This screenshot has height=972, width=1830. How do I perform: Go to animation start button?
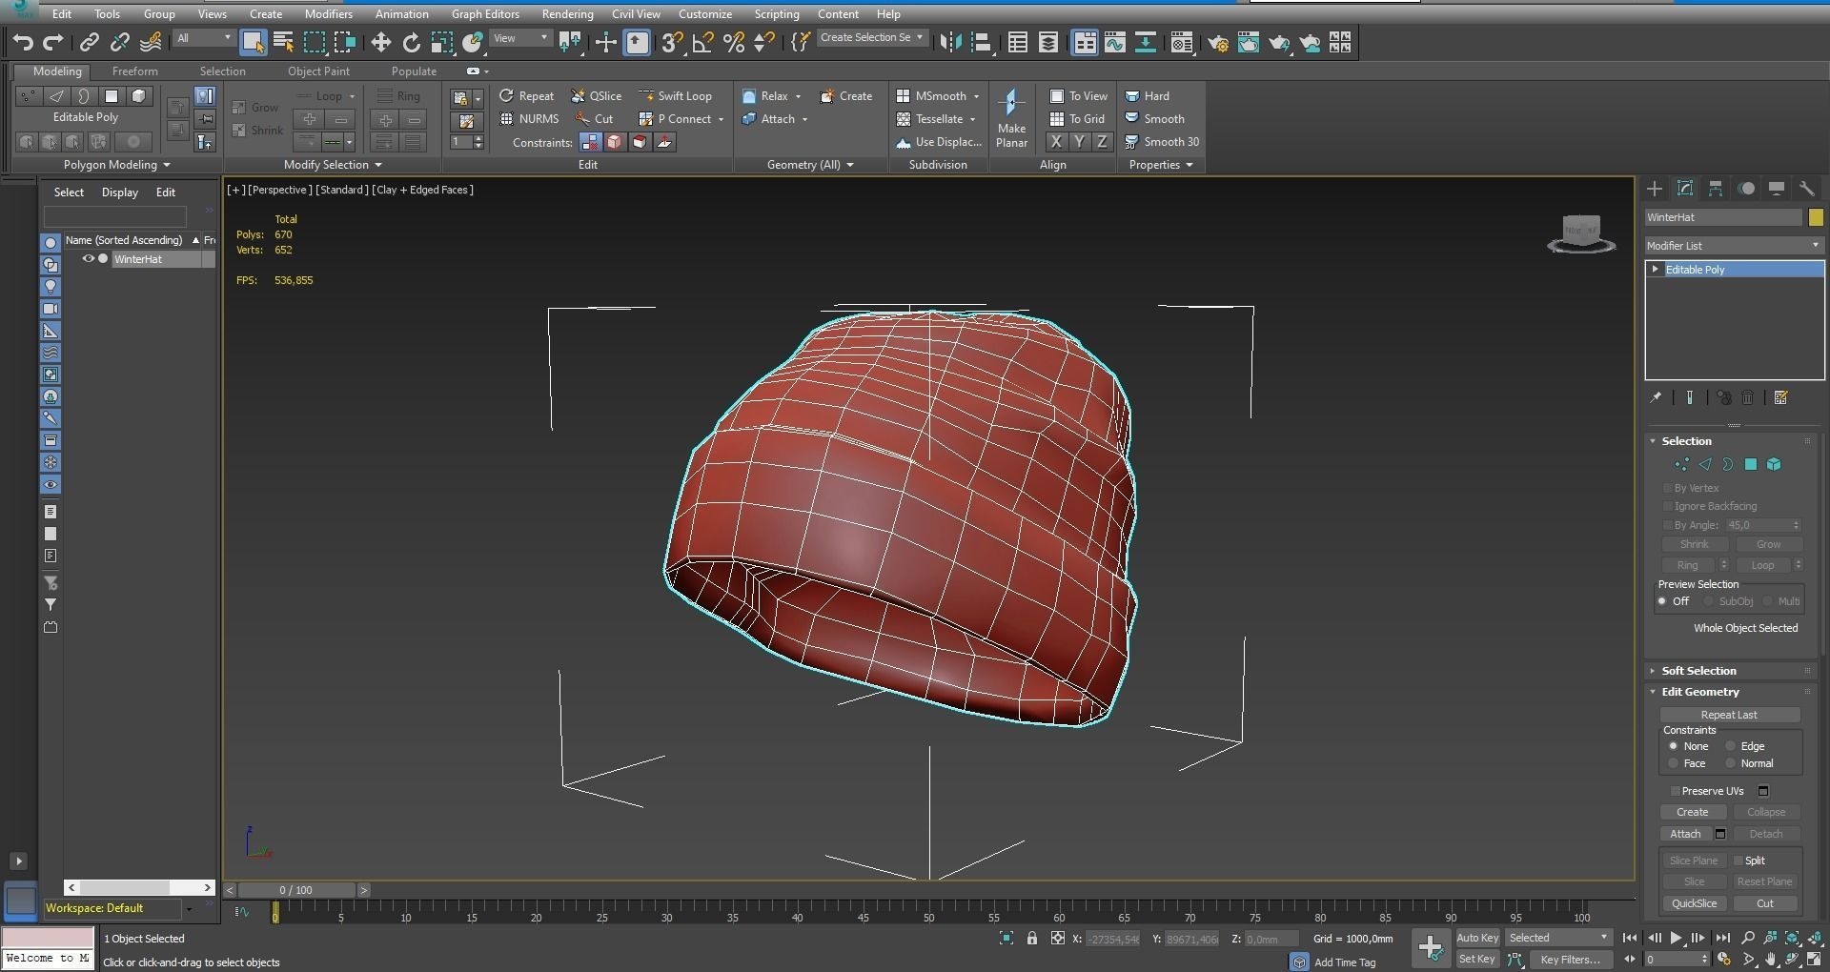[1630, 939]
